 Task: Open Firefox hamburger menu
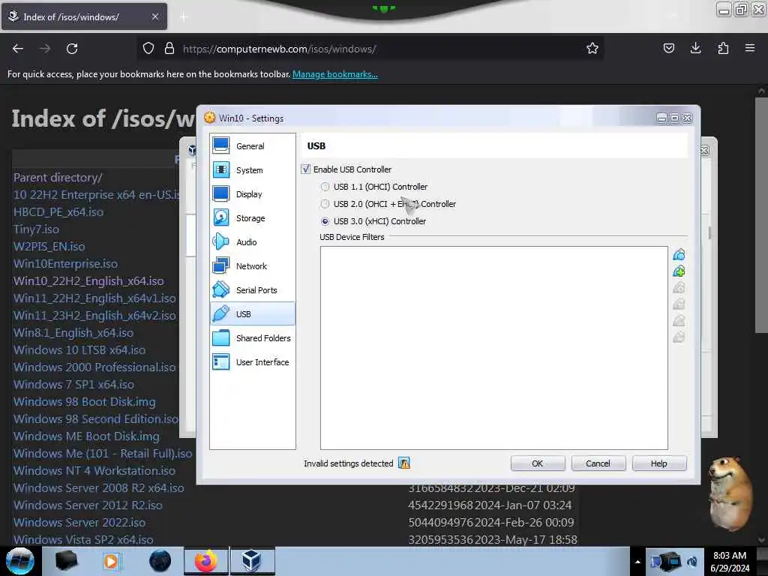[750, 49]
